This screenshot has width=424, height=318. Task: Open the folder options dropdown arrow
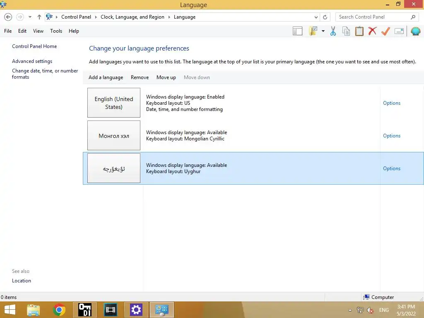(x=323, y=31)
